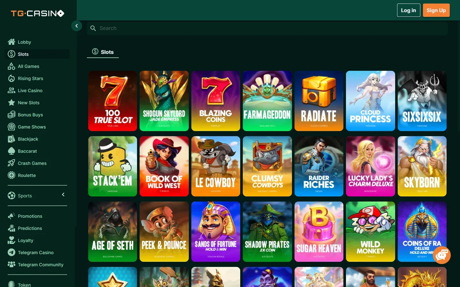This screenshot has height=287, width=460.
Task: Open the live chat support bubble
Action: (442, 255)
